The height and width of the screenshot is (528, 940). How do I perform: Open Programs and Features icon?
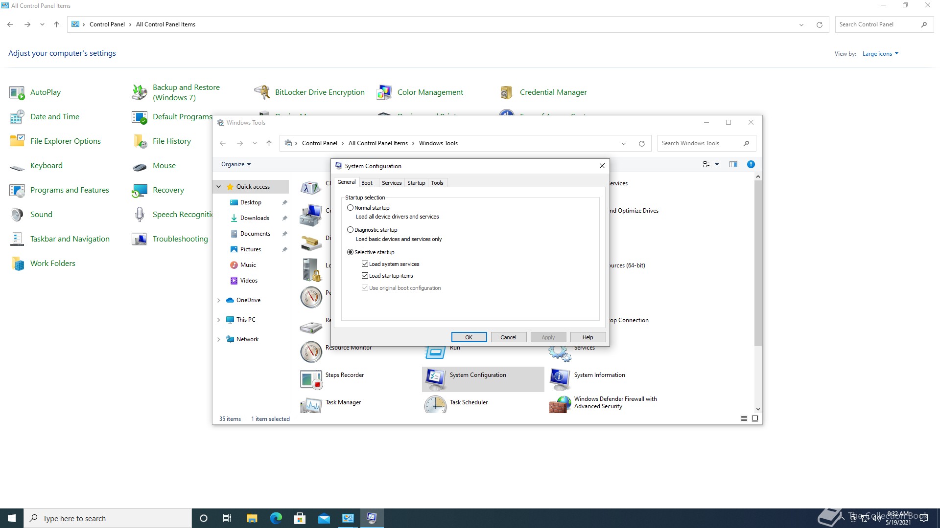pyautogui.click(x=17, y=190)
